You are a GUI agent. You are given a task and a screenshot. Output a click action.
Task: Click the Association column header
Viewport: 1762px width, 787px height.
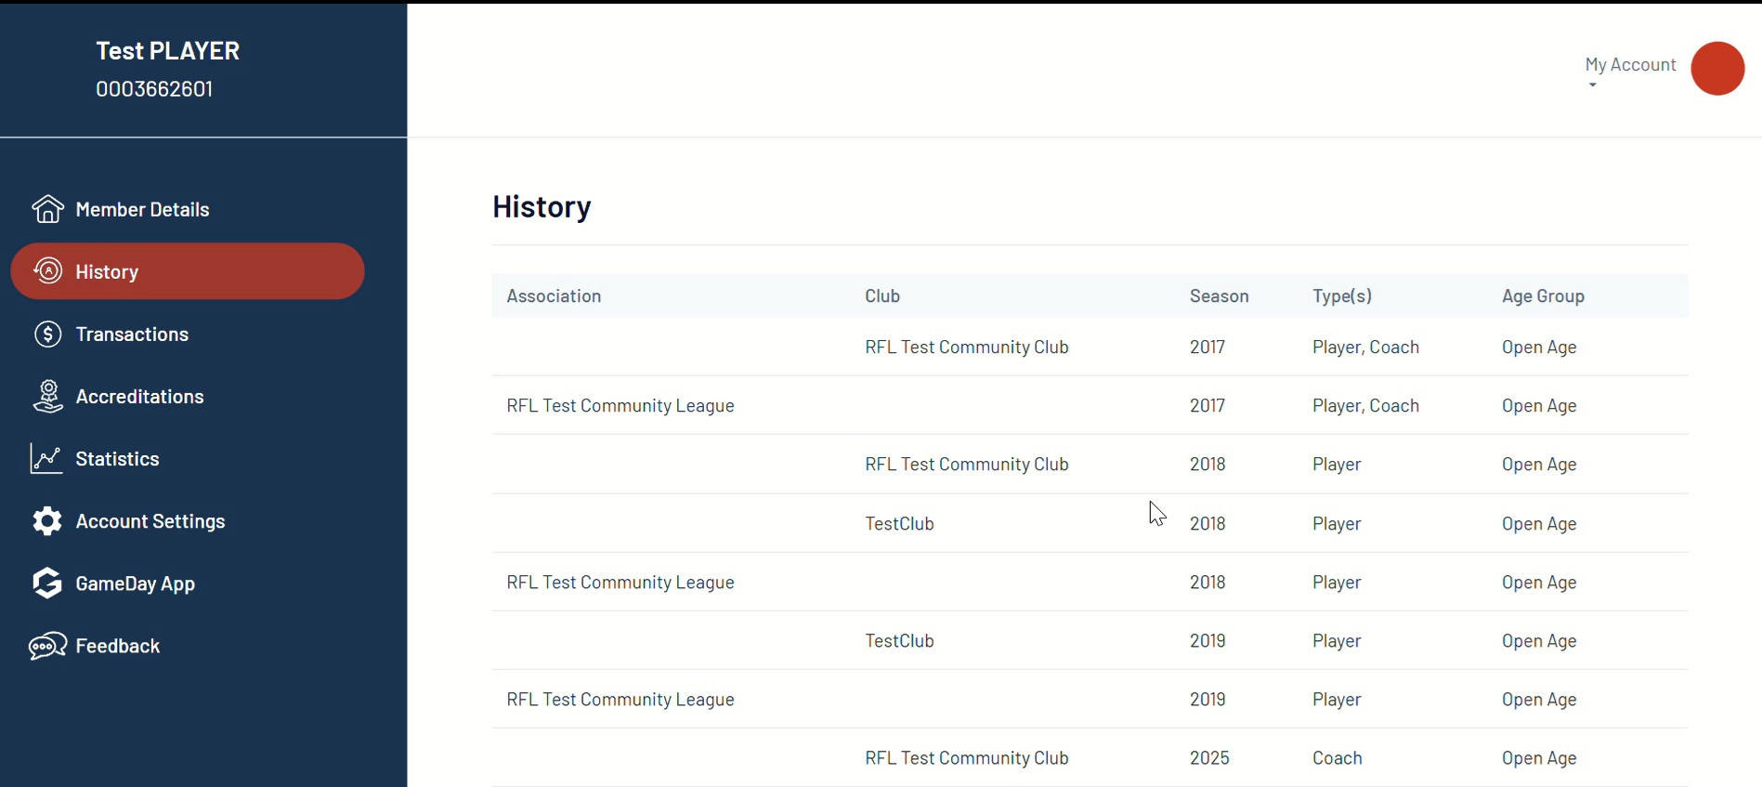pos(554,295)
